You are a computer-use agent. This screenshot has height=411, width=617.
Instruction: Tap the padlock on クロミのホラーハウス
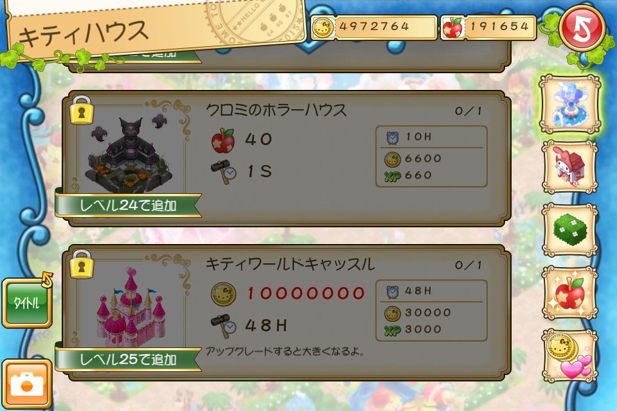(x=82, y=110)
